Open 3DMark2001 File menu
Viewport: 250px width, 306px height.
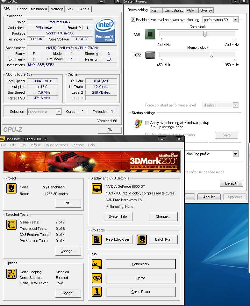click(x=4, y=145)
